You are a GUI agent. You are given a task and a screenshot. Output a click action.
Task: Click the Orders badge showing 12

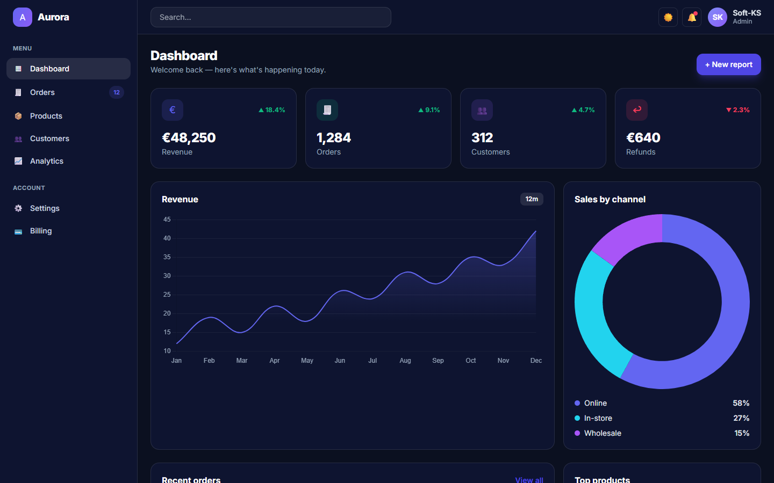tap(117, 92)
